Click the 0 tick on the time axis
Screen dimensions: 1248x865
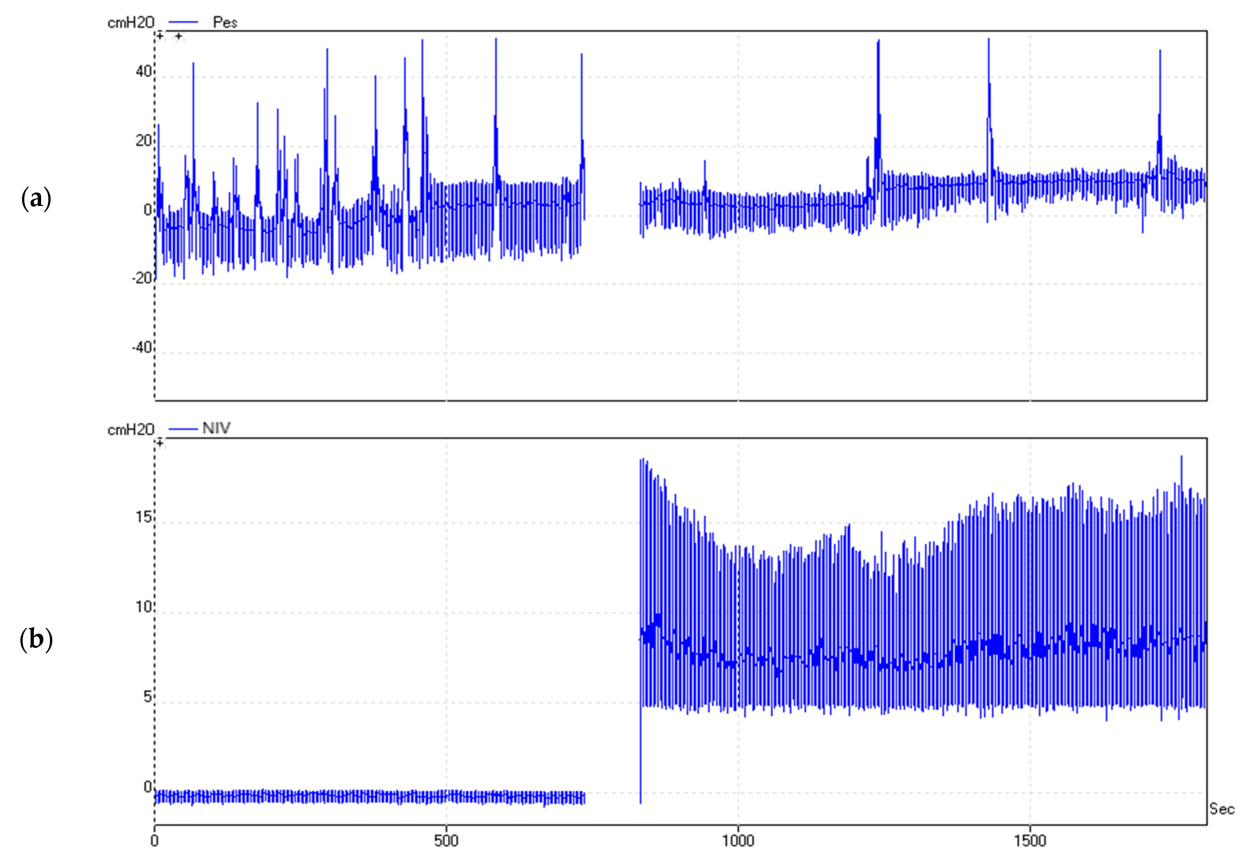coord(154,841)
